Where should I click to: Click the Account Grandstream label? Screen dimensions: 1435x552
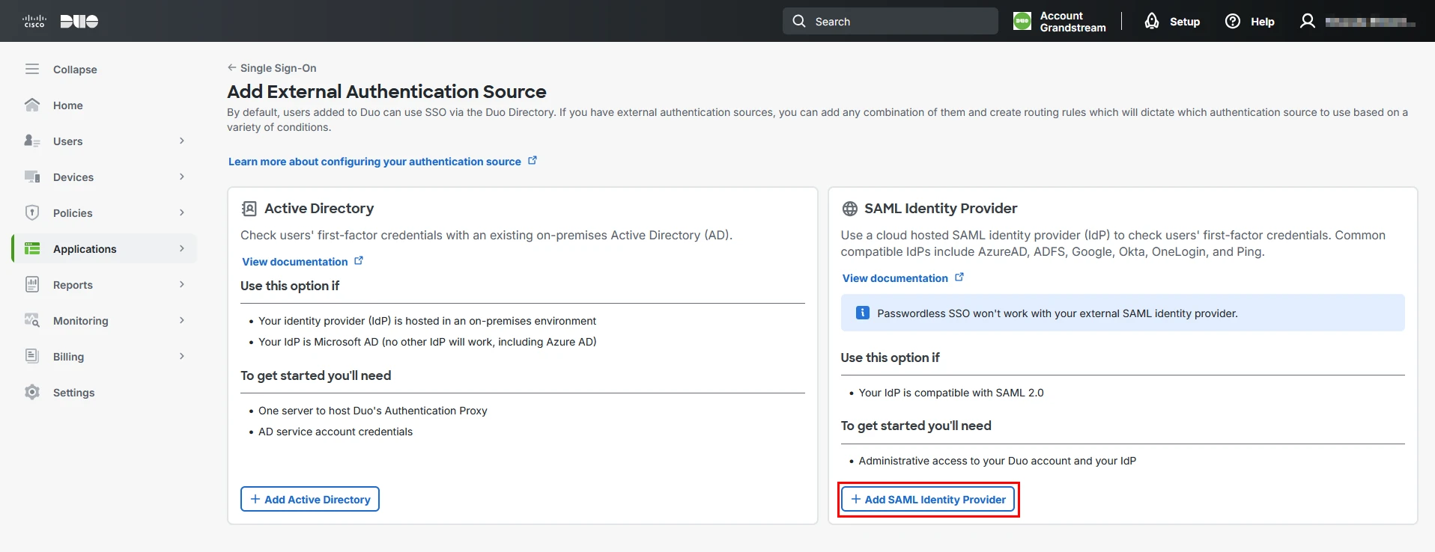1073,21
